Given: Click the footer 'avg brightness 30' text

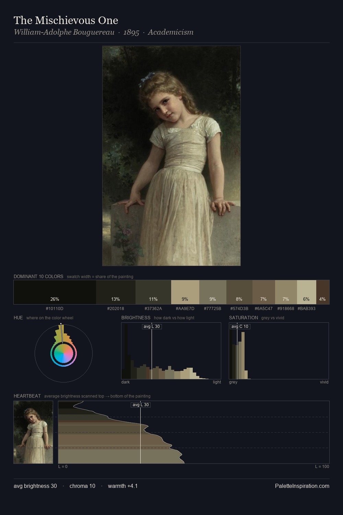Looking at the screenshot, I should coord(35,486).
